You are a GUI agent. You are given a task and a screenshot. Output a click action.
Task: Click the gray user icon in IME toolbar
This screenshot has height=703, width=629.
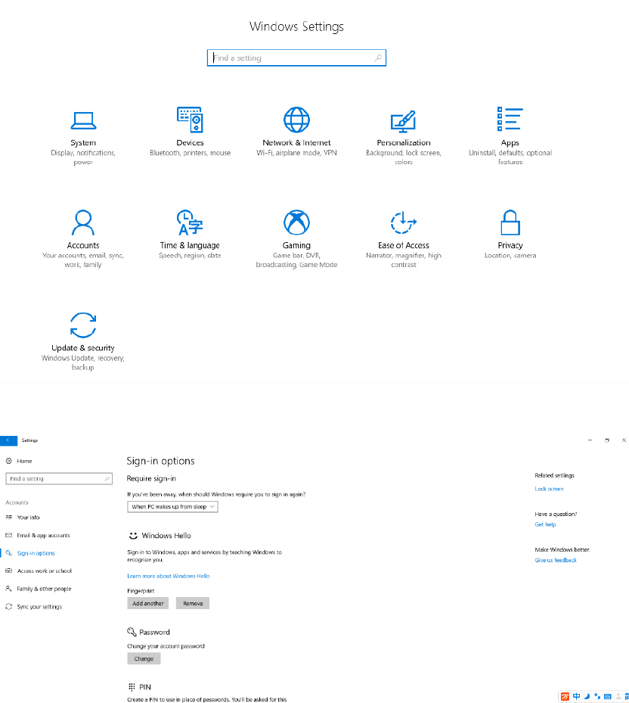click(618, 696)
